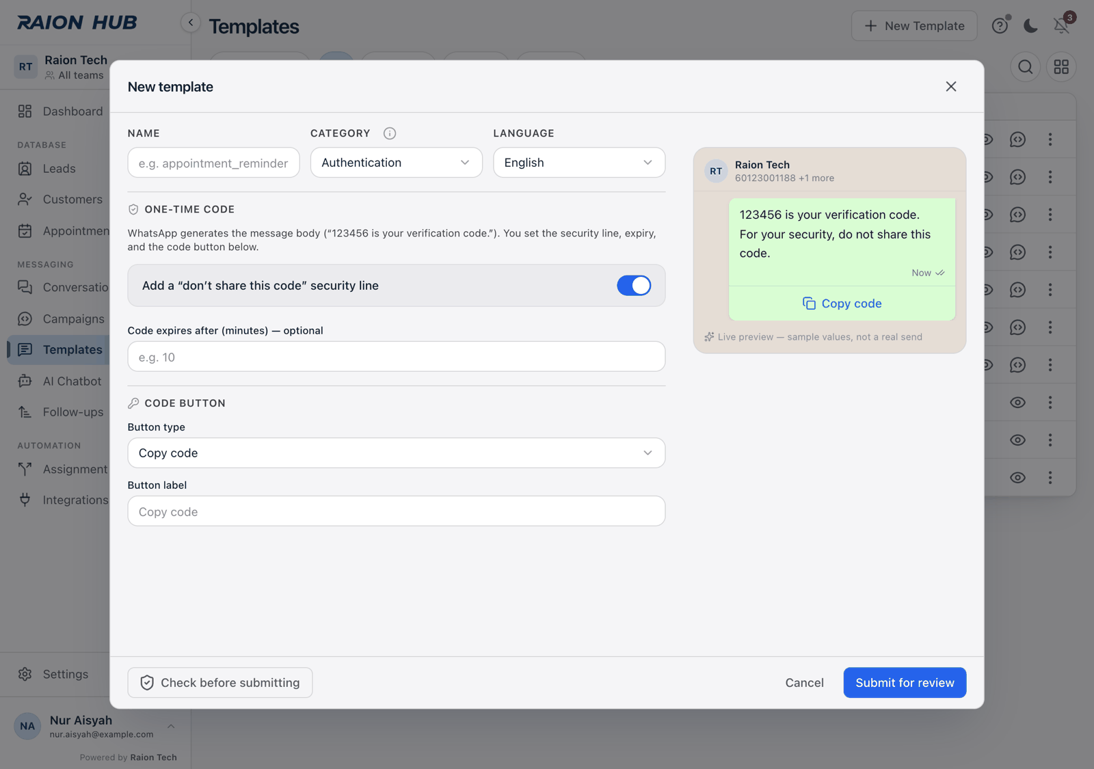Expand the Nur Aisyah user menu
This screenshot has height=769, width=1094.
click(95, 727)
